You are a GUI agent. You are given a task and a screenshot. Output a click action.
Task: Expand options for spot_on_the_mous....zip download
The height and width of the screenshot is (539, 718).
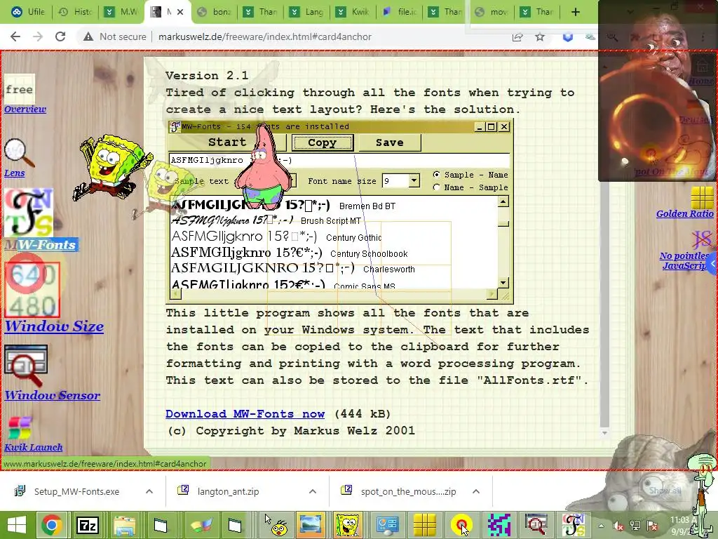click(476, 491)
